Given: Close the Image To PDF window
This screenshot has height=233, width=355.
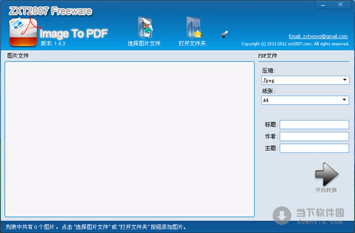Looking at the screenshot, I should click(x=341, y=5).
